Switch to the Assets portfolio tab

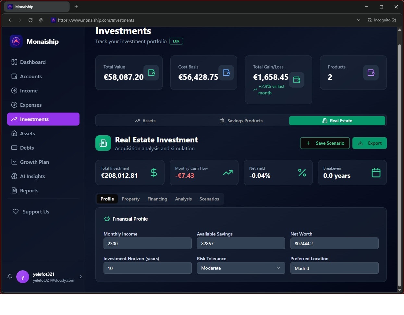pos(145,121)
